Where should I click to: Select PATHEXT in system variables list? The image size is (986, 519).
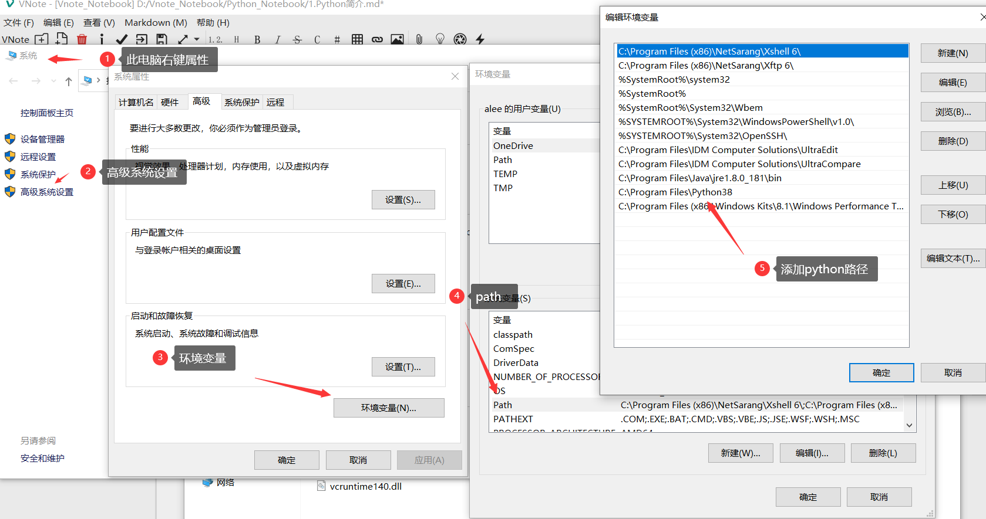click(697, 419)
